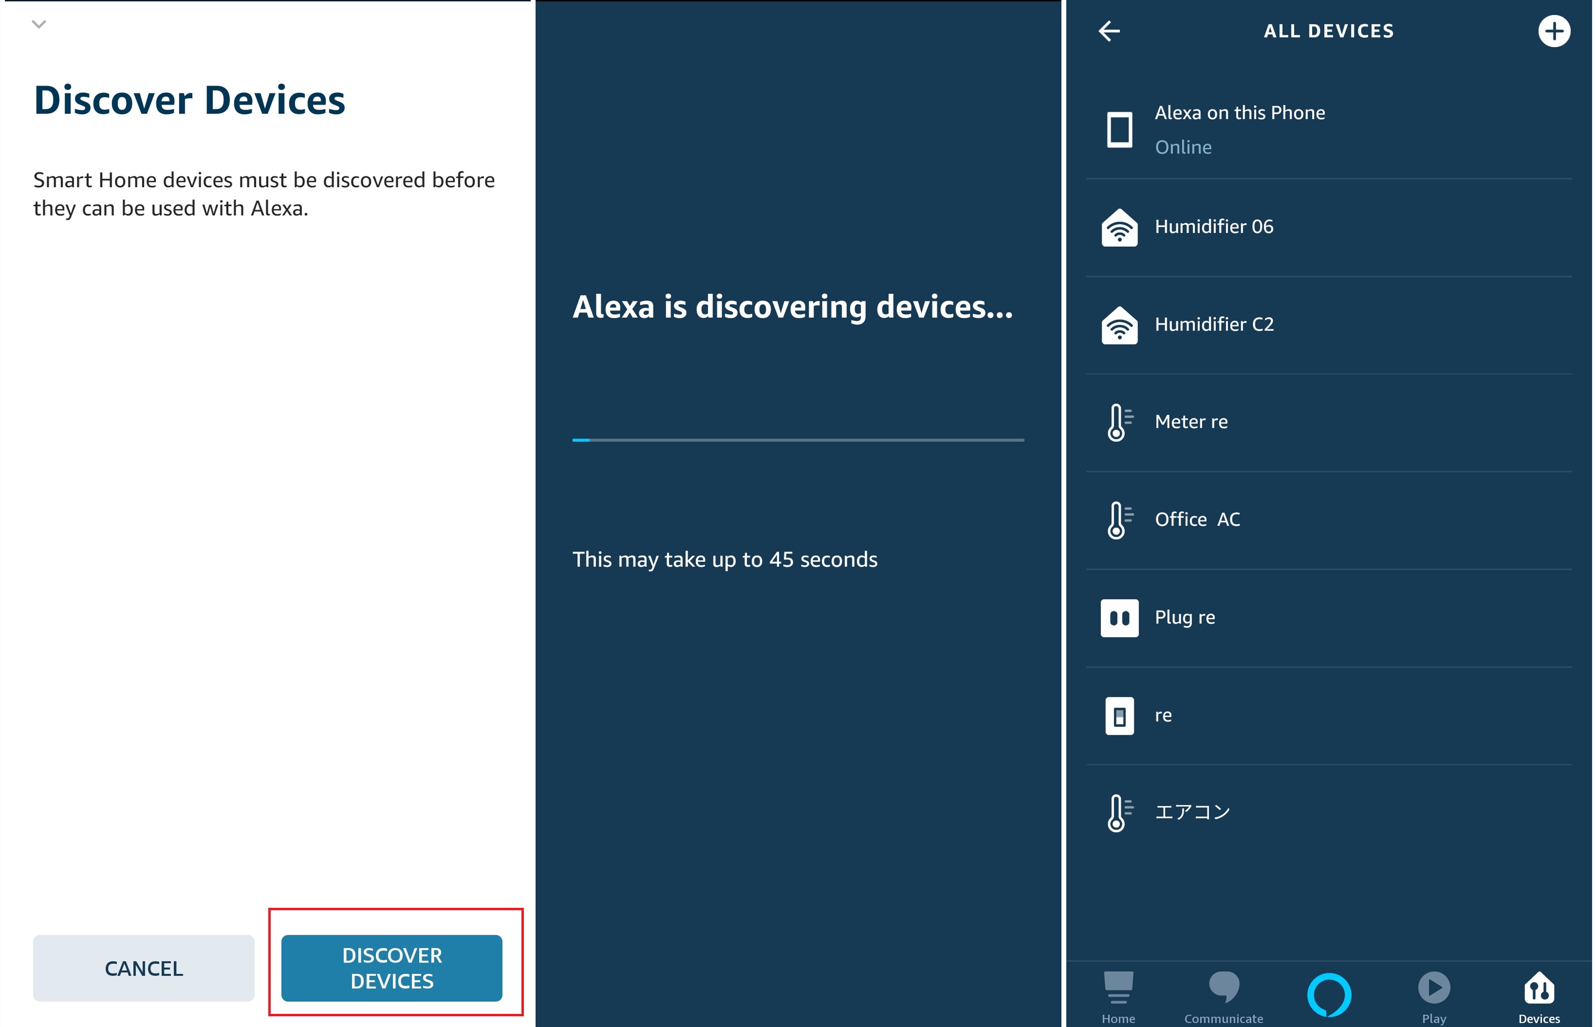Click the DISCOVER DEVICES button
The width and height of the screenshot is (1596, 1027).
pos(391,968)
